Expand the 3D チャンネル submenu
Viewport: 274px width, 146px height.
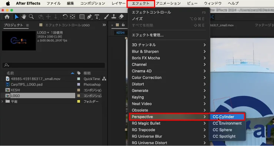(x=169, y=45)
